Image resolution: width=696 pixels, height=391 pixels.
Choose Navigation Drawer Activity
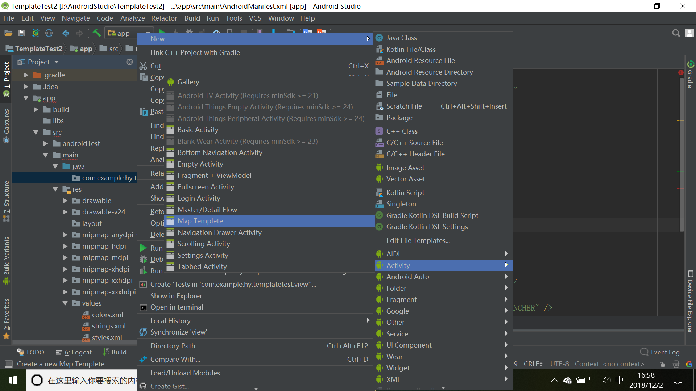pyautogui.click(x=270, y=232)
